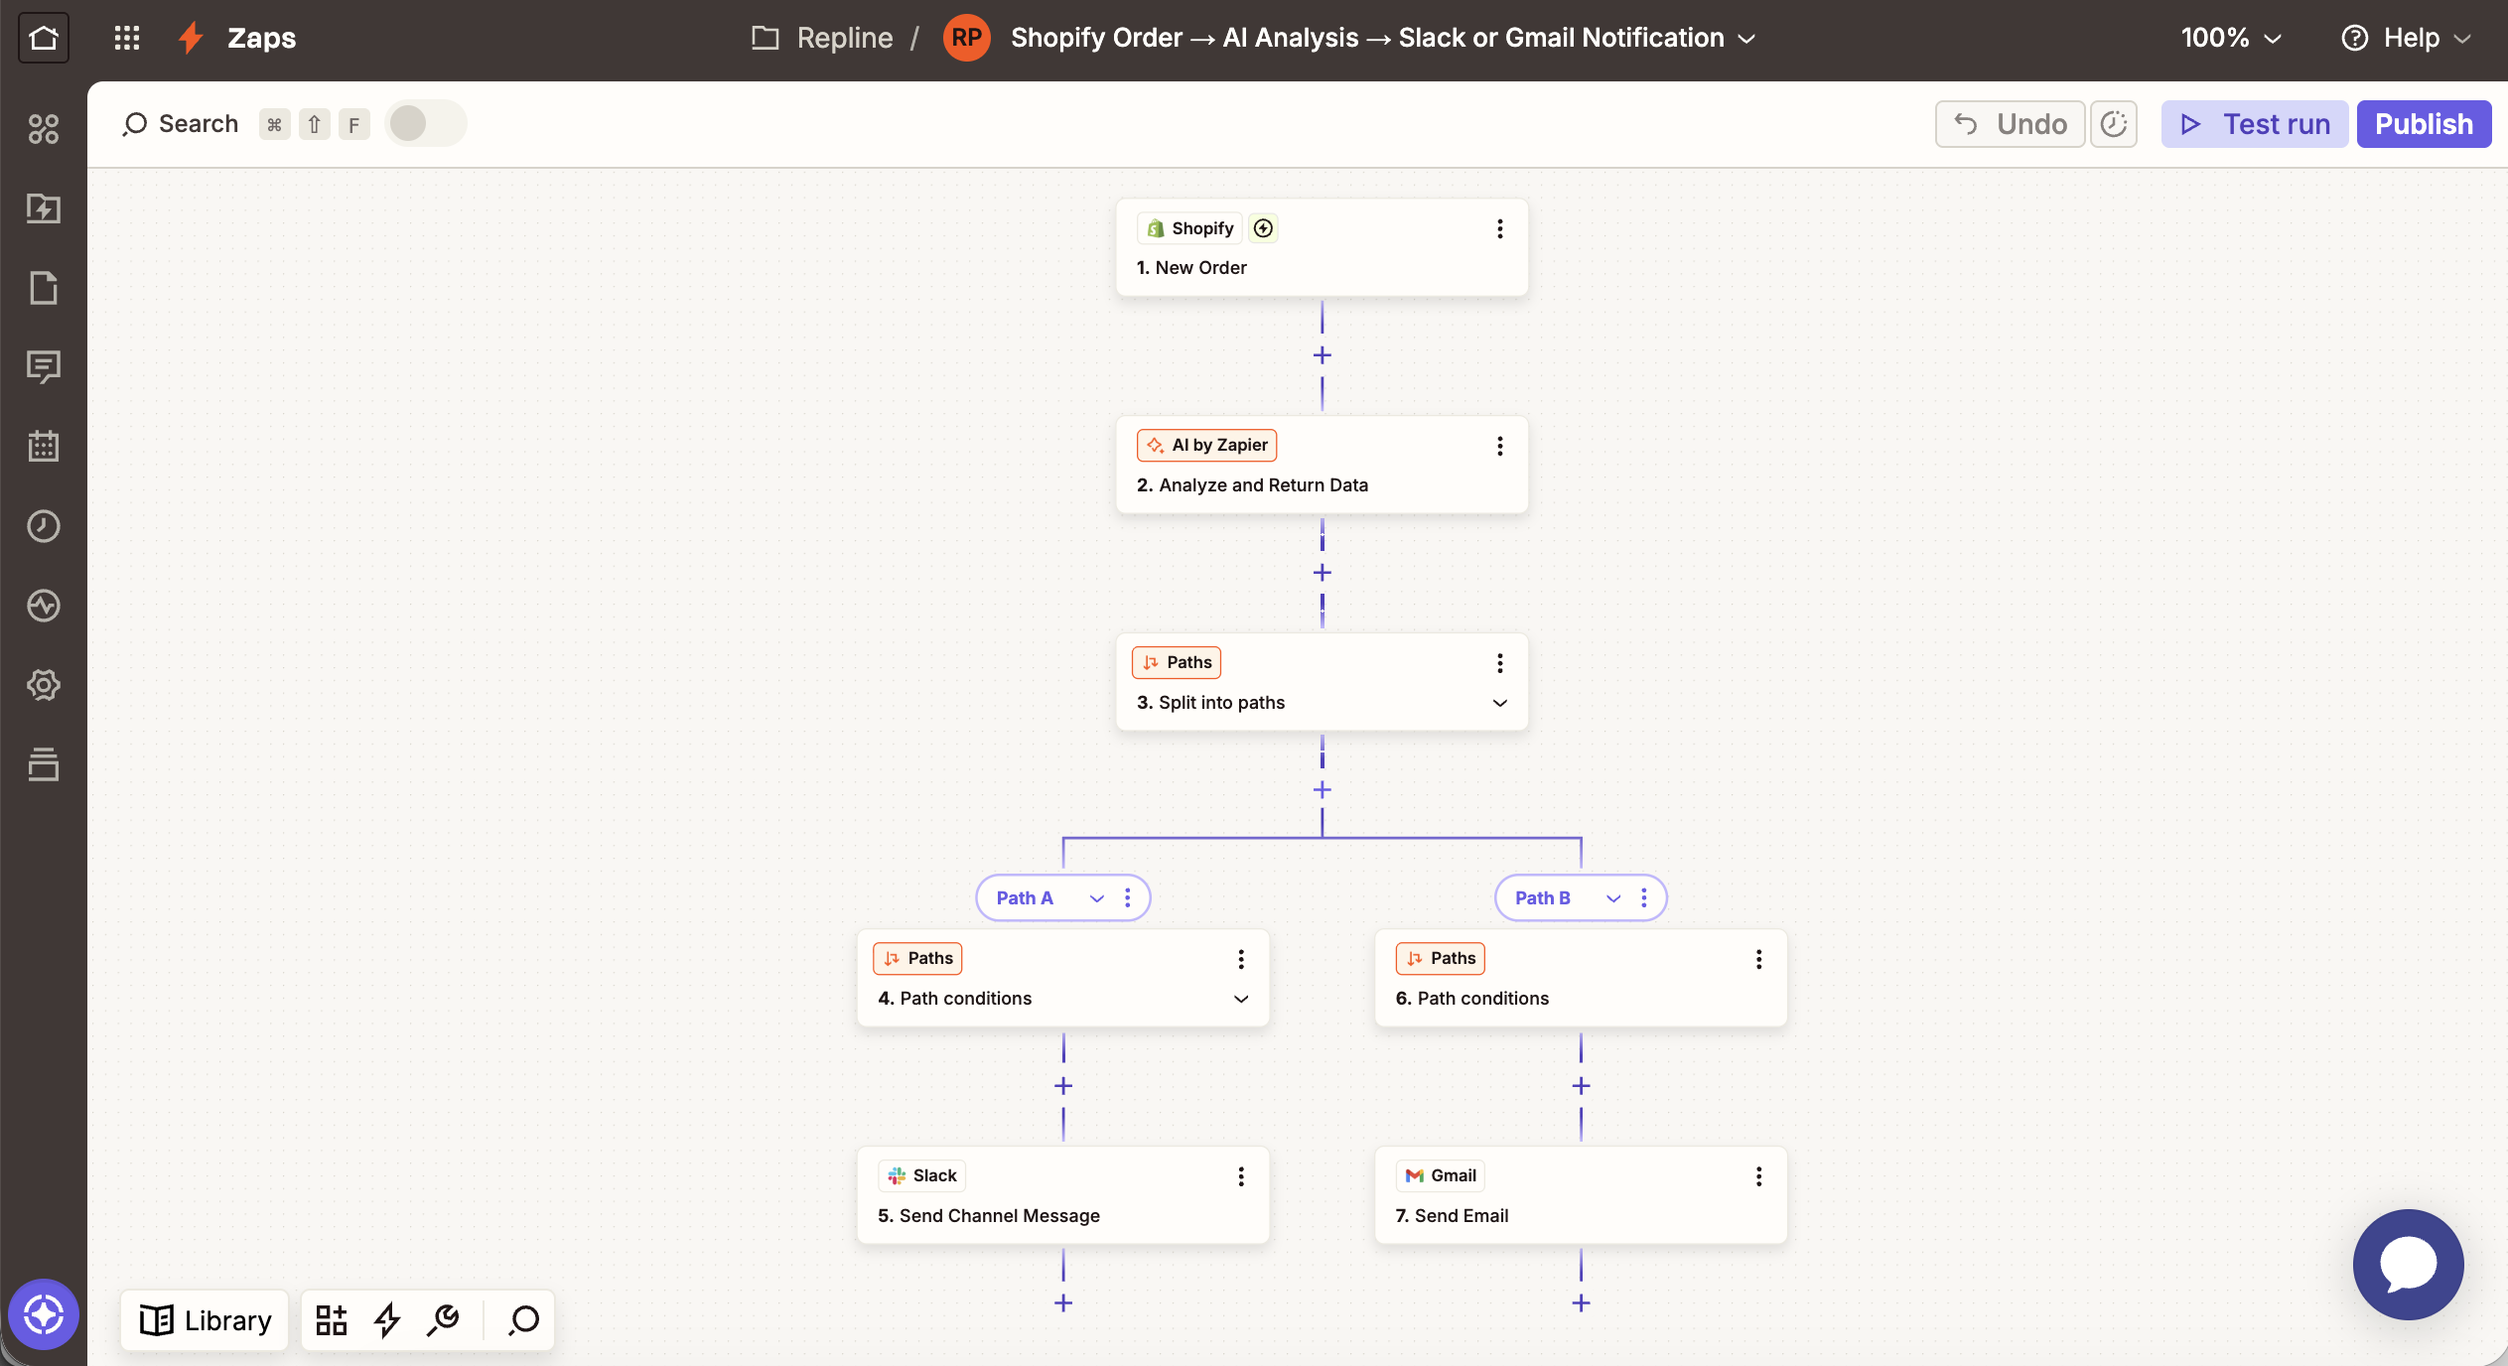Open the history clock sidebar icon
2508x1366 pixels.
point(44,526)
